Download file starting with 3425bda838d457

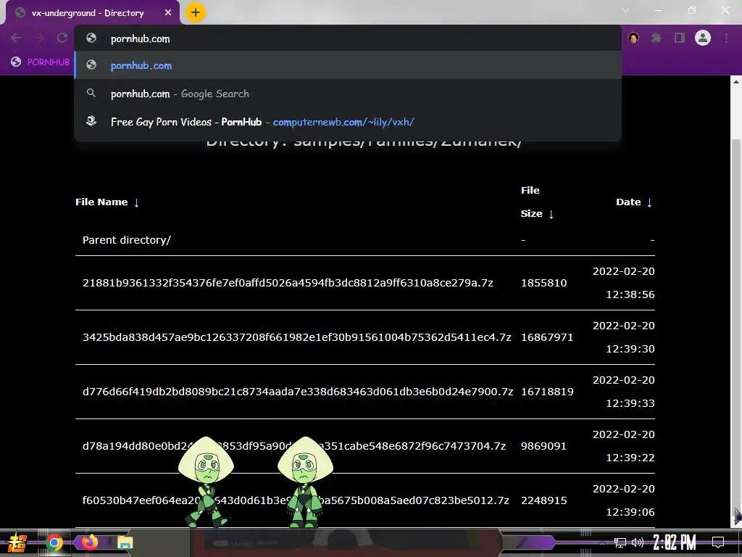click(x=296, y=337)
